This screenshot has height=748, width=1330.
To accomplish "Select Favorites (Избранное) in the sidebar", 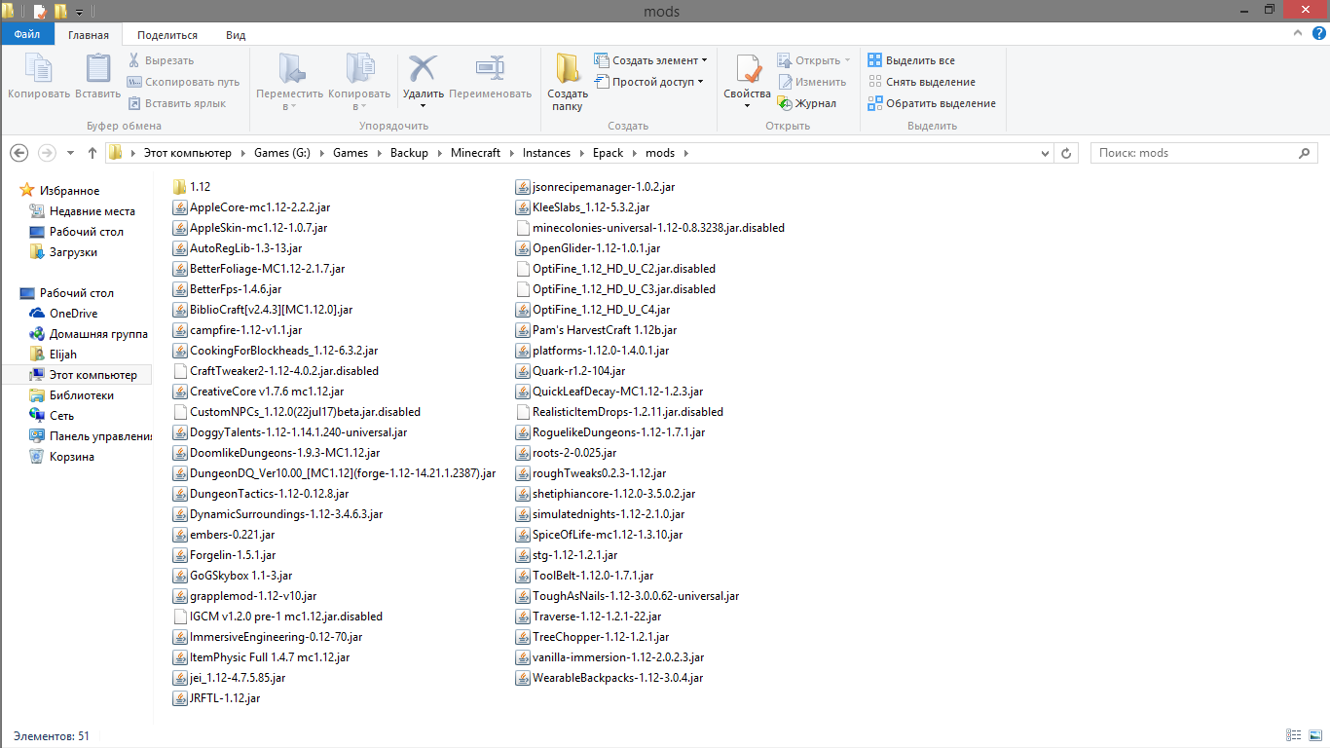I will pyautogui.click(x=60, y=191).
